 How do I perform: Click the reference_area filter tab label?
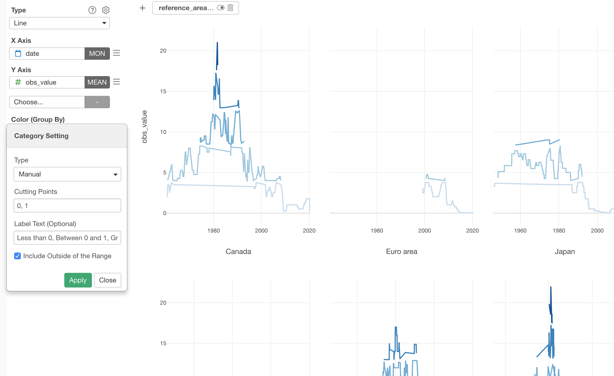coord(186,8)
